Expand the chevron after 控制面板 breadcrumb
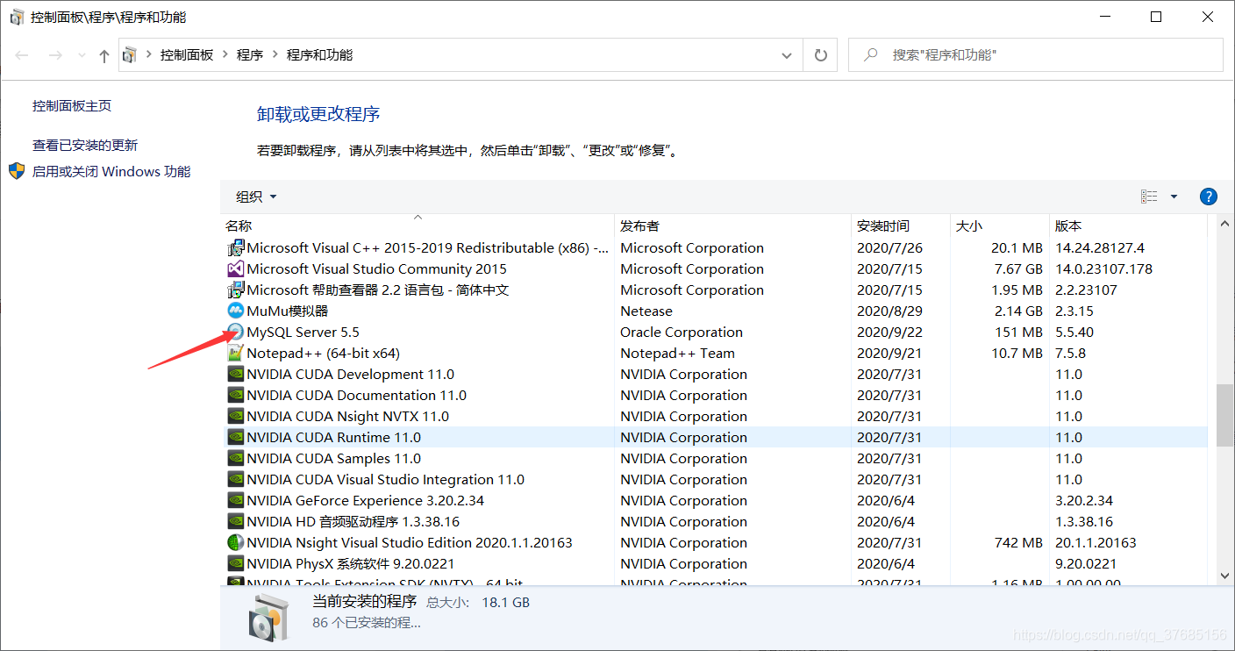Image resolution: width=1235 pixels, height=651 pixels. [225, 55]
